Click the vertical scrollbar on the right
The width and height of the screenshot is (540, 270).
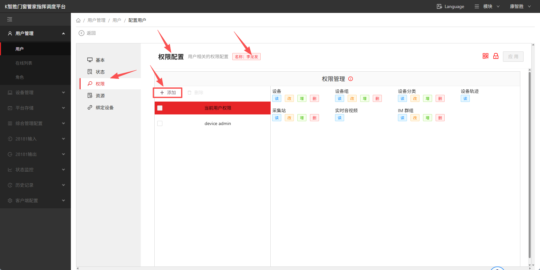[529, 161]
